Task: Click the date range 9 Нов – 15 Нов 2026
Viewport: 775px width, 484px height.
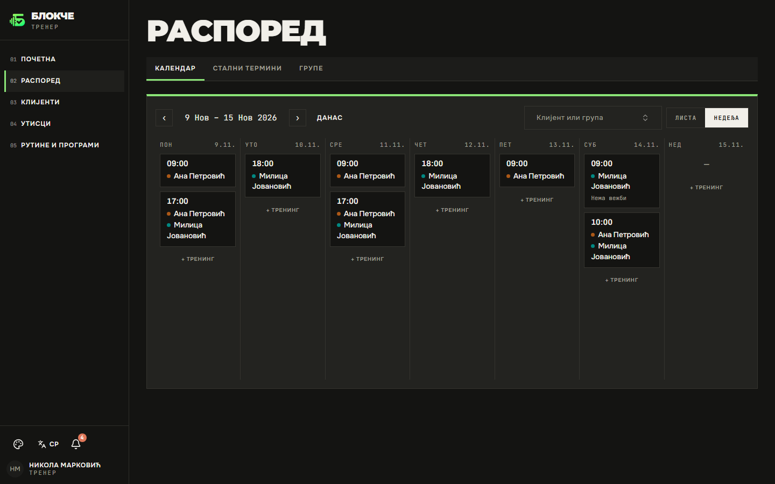Action: point(231,118)
